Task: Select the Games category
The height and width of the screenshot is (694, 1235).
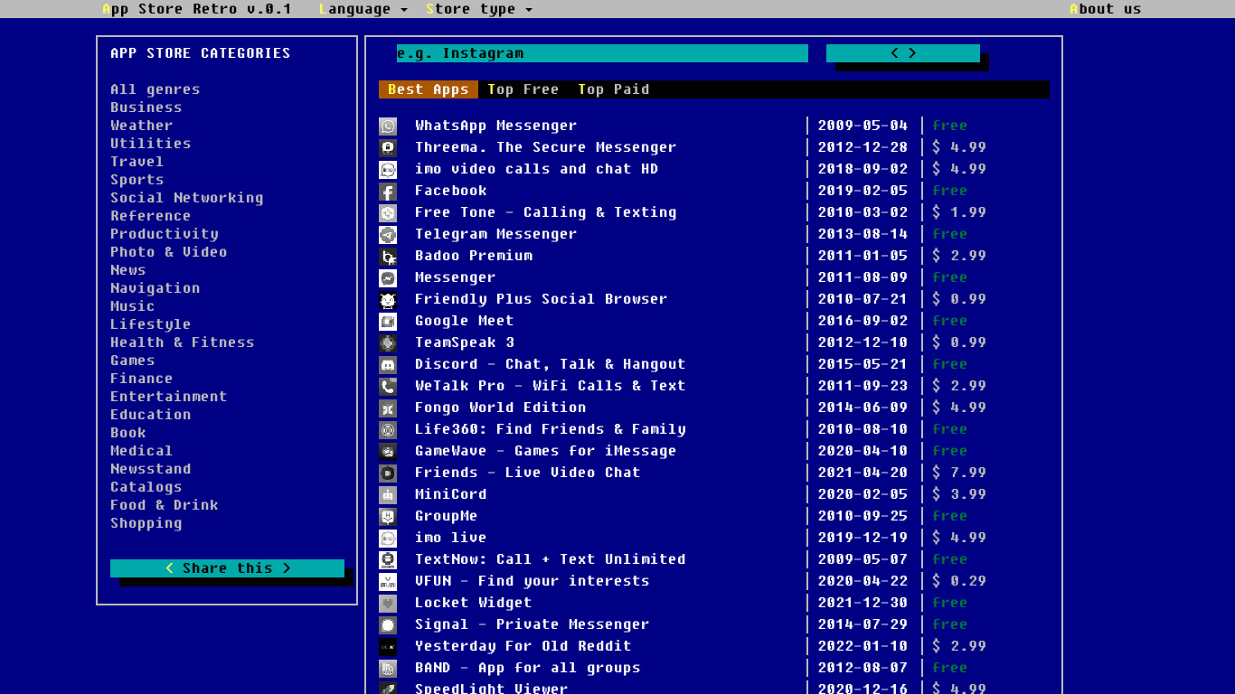Action: click(x=133, y=361)
